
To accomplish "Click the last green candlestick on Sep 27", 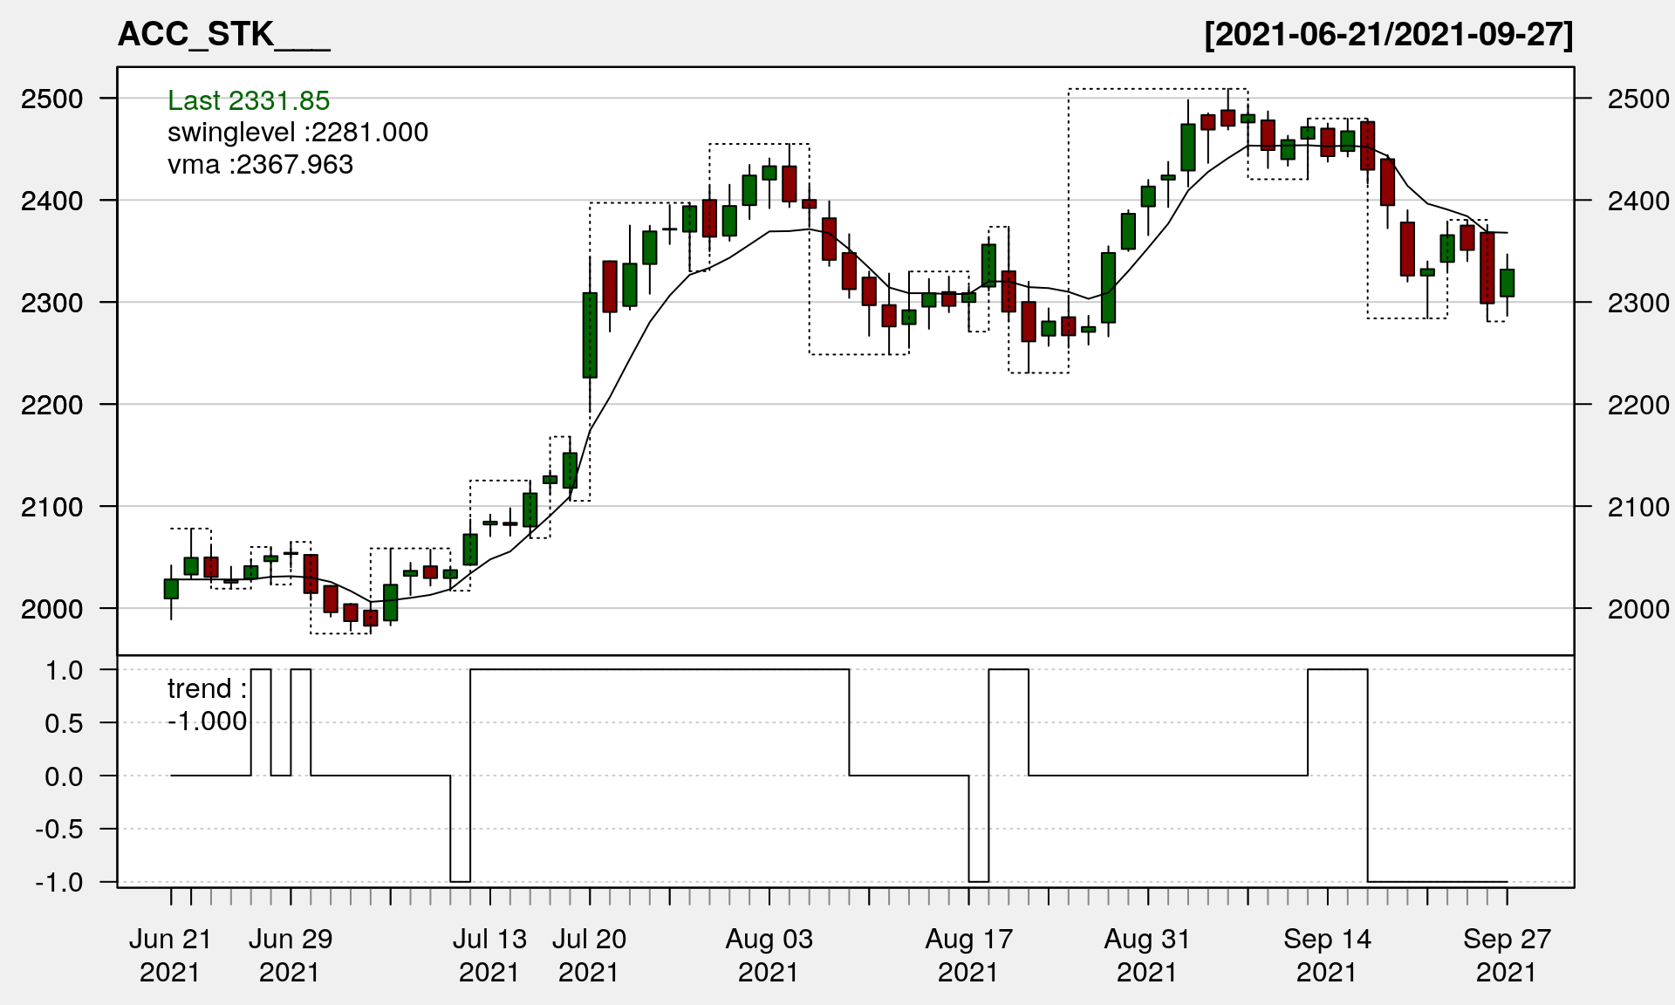I will (1507, 283).
